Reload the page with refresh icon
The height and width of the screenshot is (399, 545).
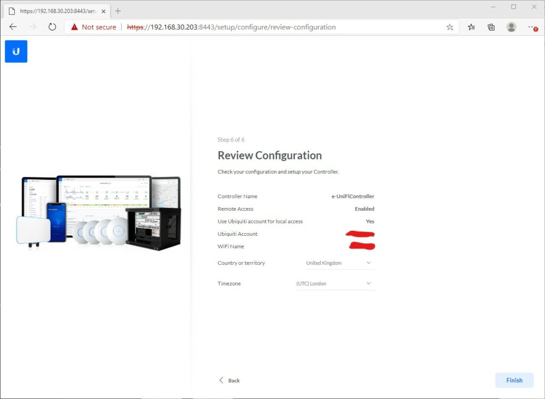pyautogui.click(x=52, y=27)
